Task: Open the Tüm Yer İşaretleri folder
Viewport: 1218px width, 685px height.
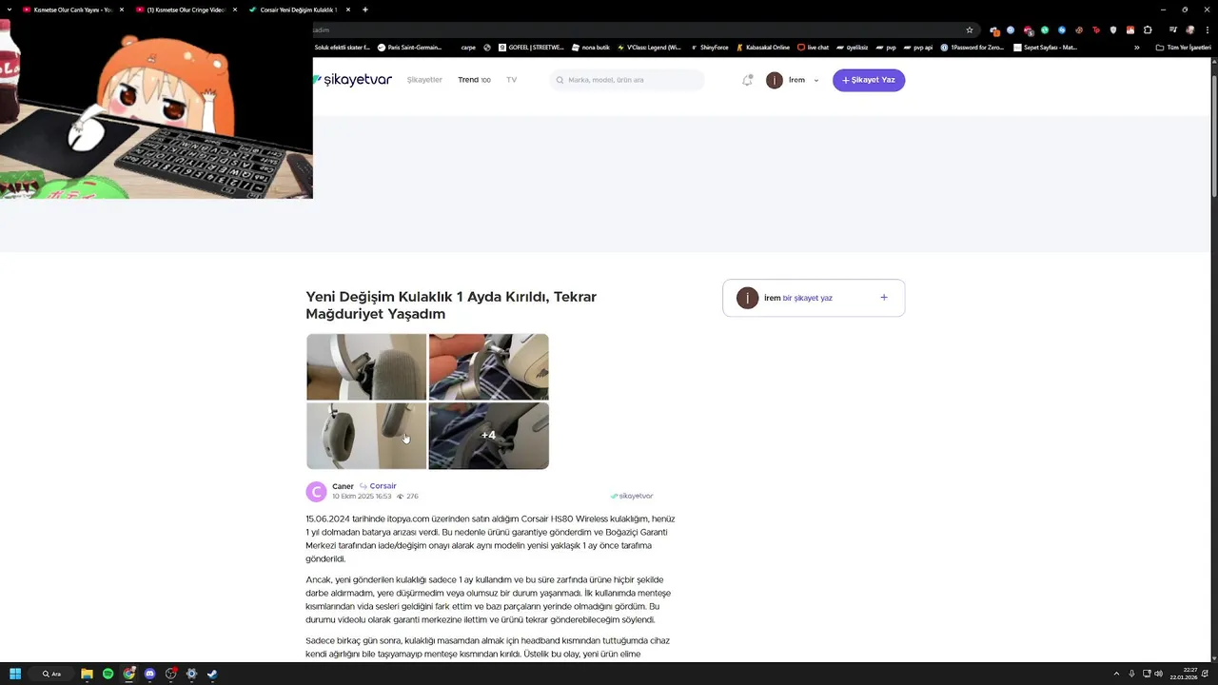Action: click(1183, 47)
